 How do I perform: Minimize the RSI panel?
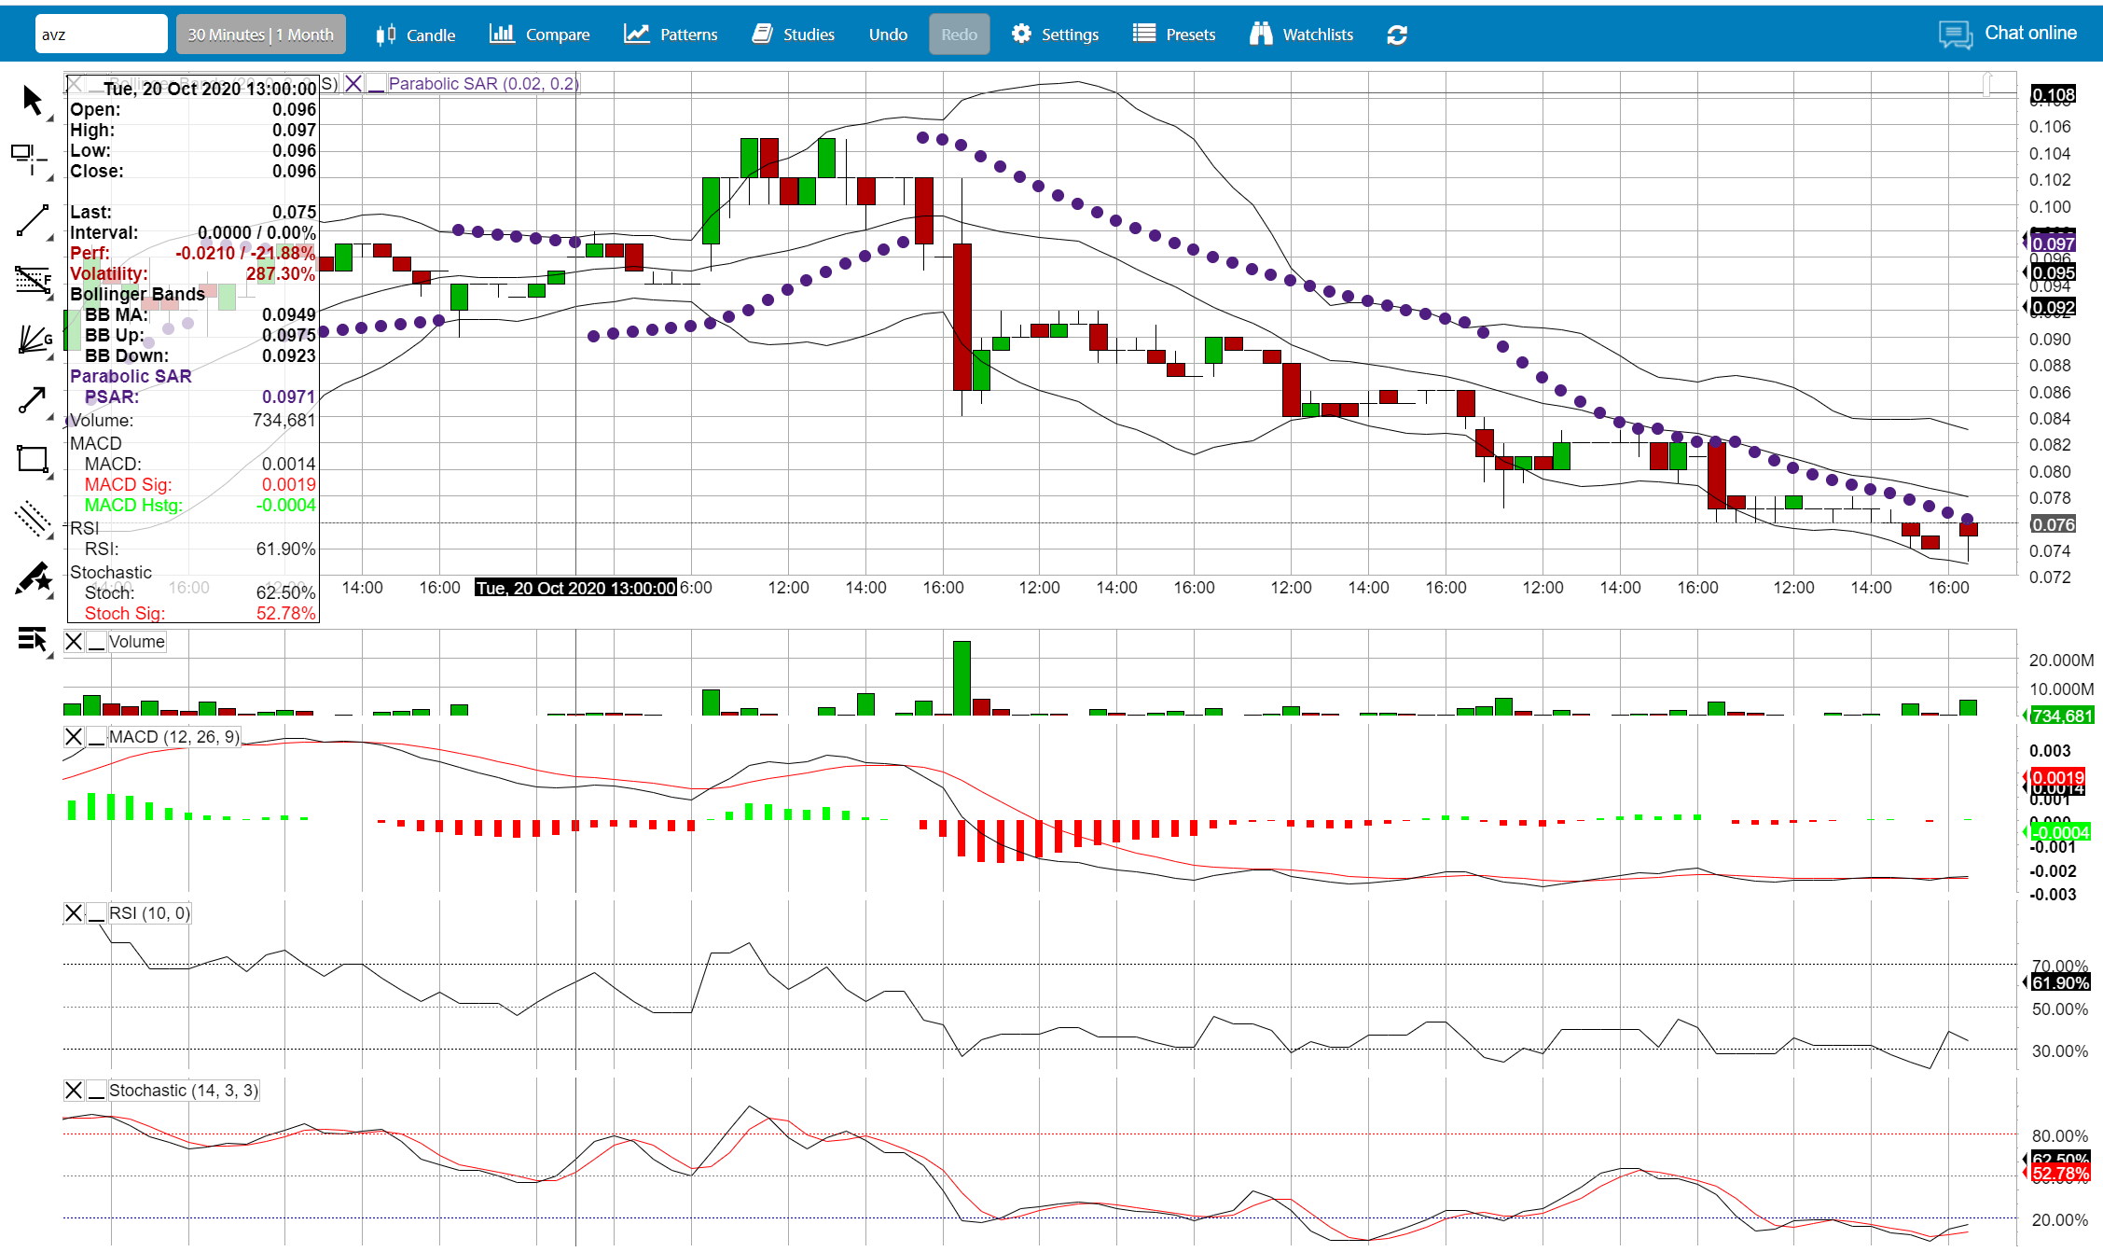click(96, 913)
